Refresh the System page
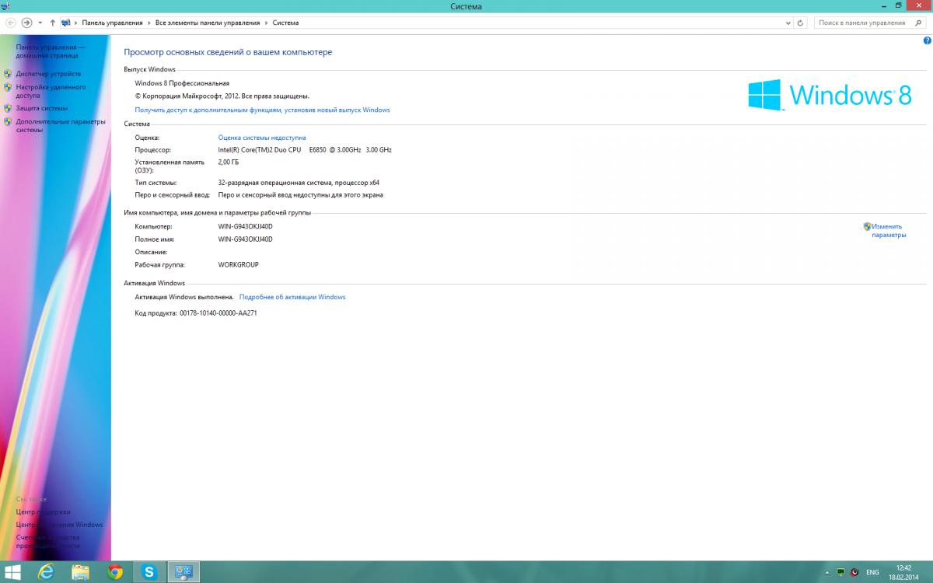Image resolution: width=933 pixels, height=583 pixels. pos(802,23)
